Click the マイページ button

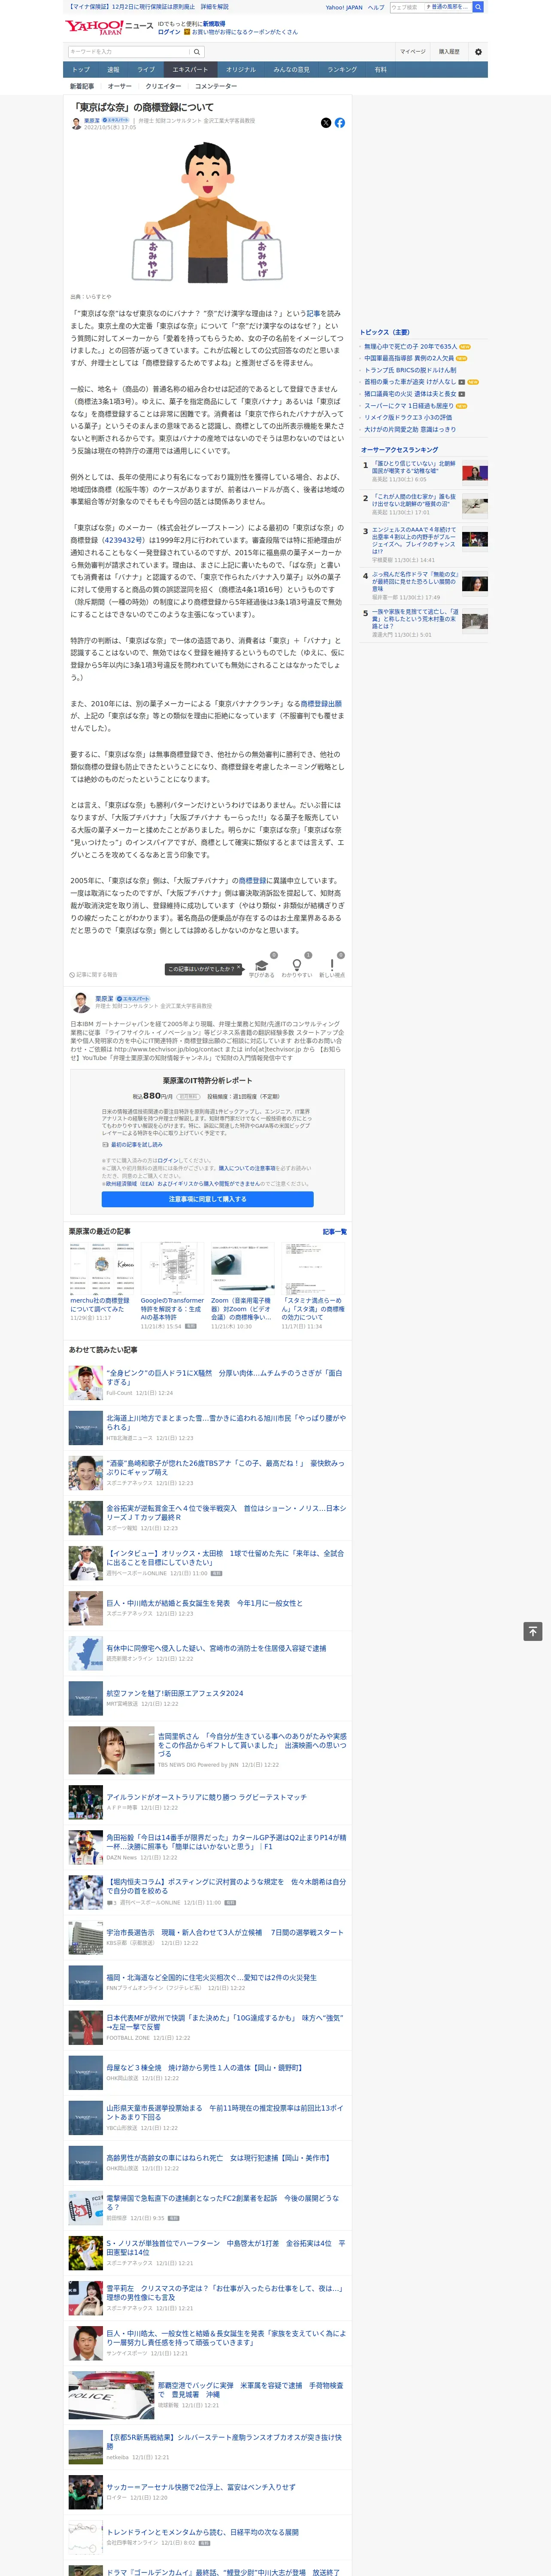pyautogui.click(x=413, y=52)
